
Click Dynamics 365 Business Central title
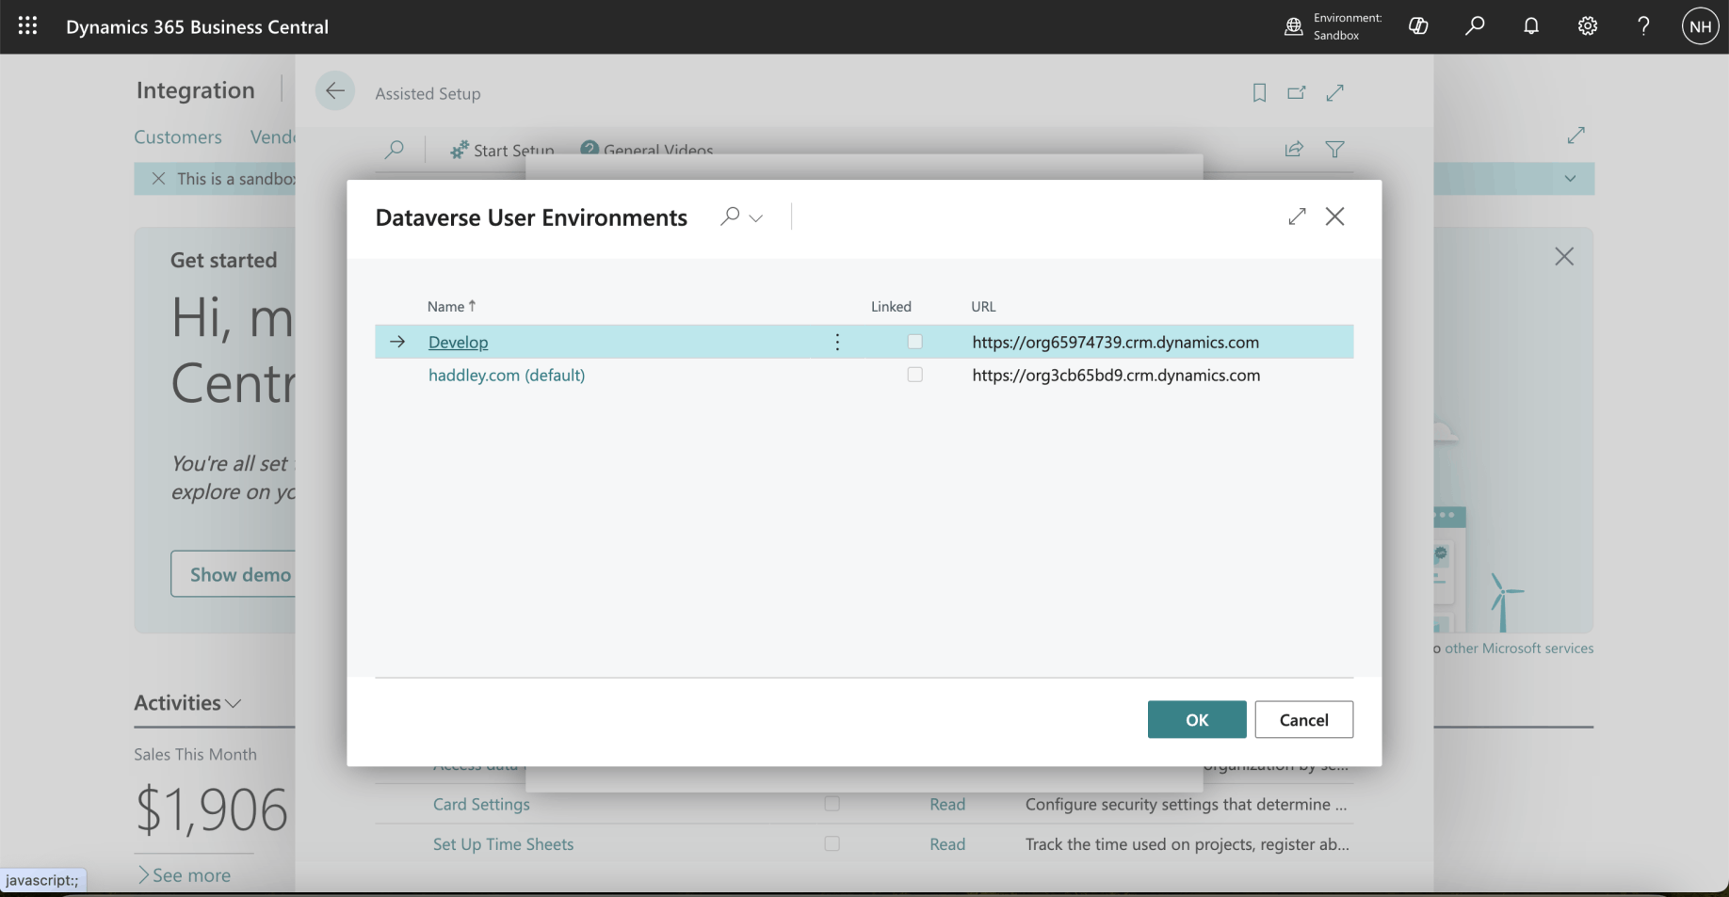point(197,26)
